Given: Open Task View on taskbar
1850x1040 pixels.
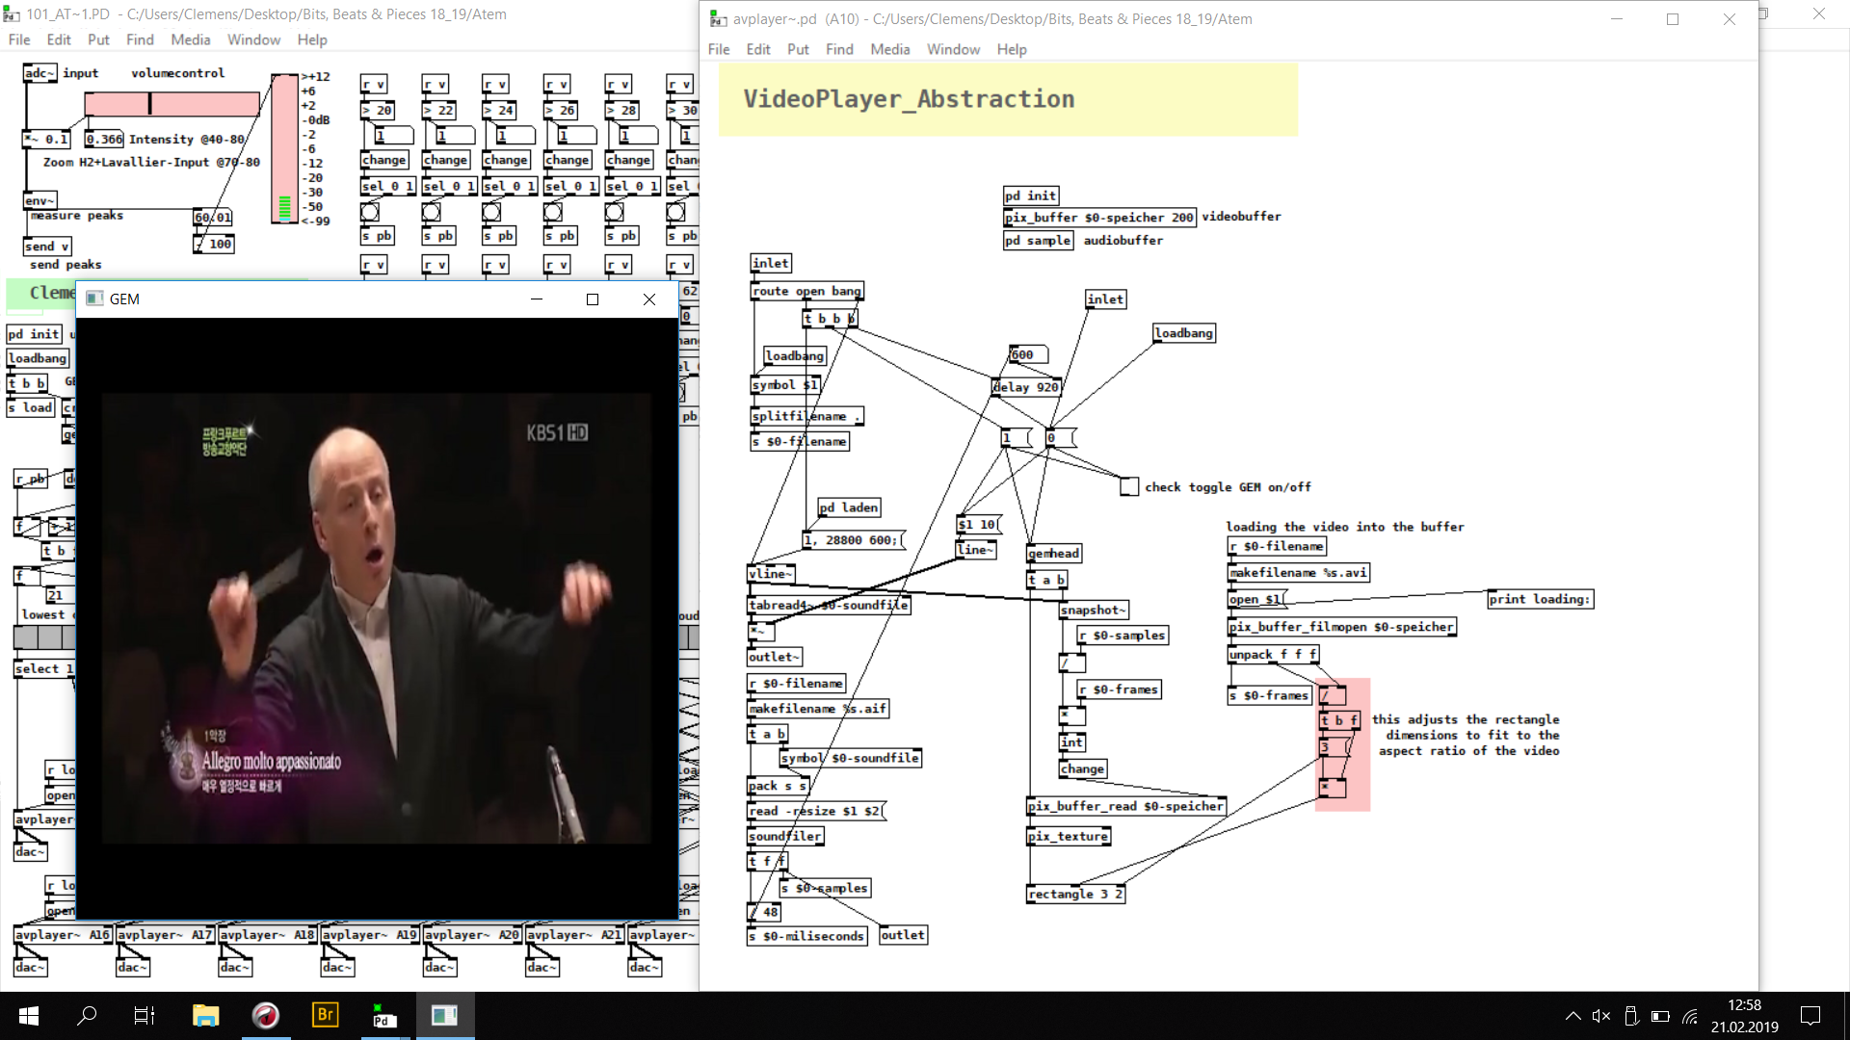Looking at the screenshot, I should point(145,1015).
